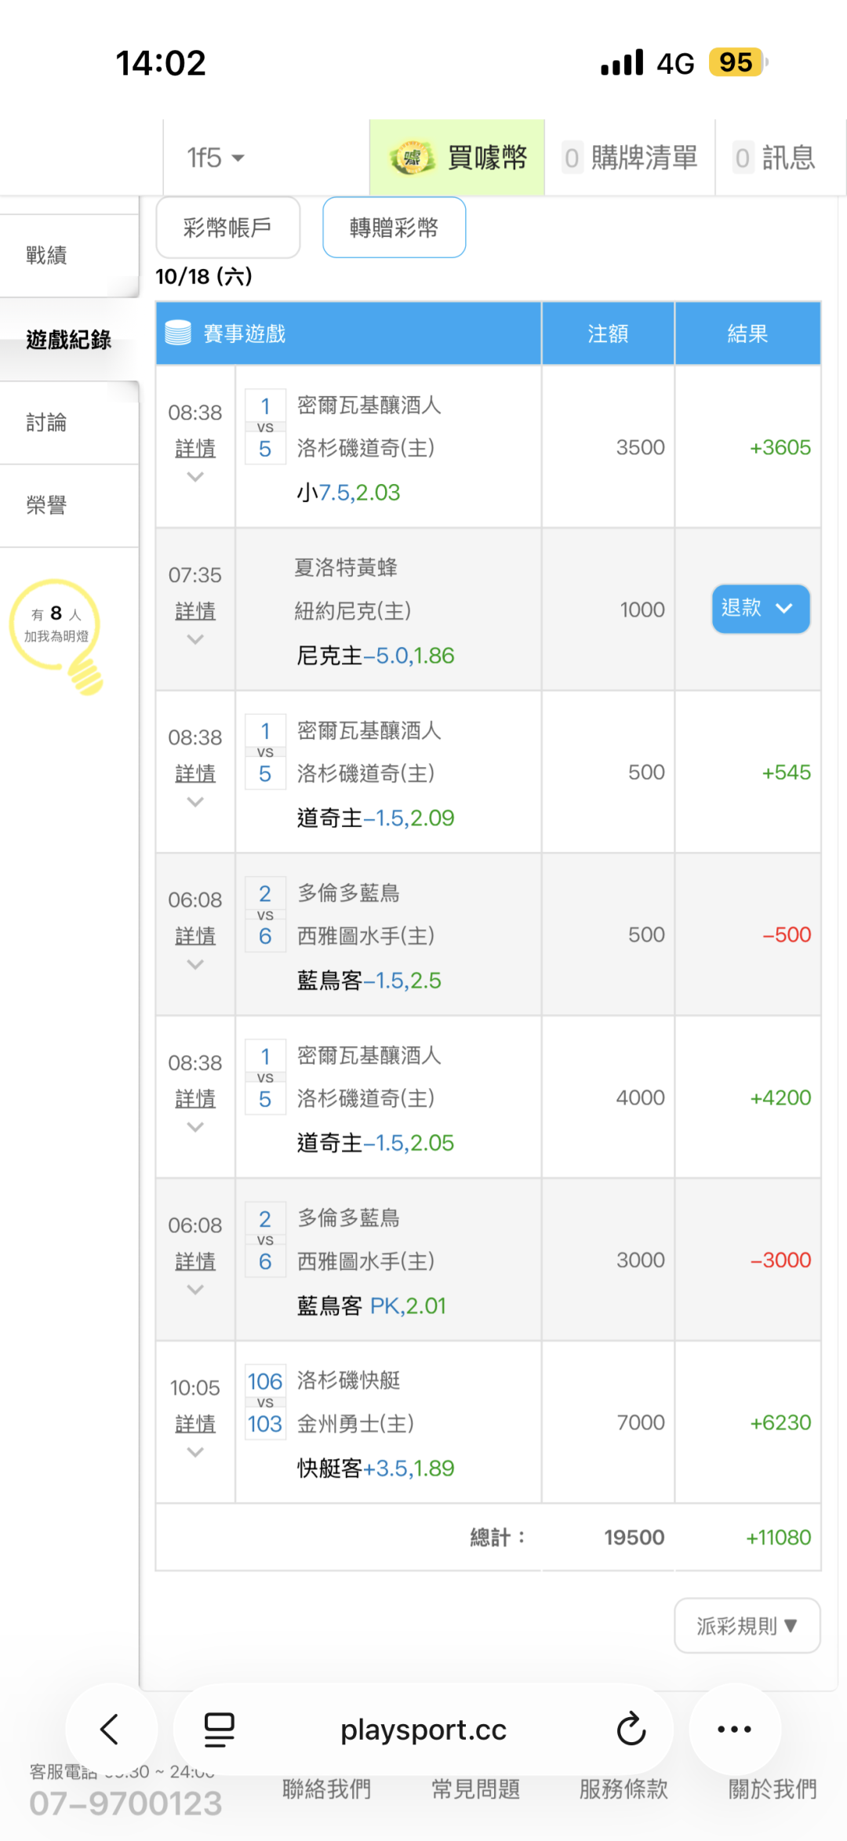Open the browser three-dots menu
This screenshot has width=847, height=1841.
pyautogui.click(x=734, y=1729)
